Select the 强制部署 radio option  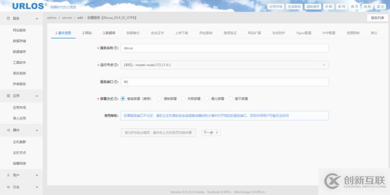coord(159,98)
